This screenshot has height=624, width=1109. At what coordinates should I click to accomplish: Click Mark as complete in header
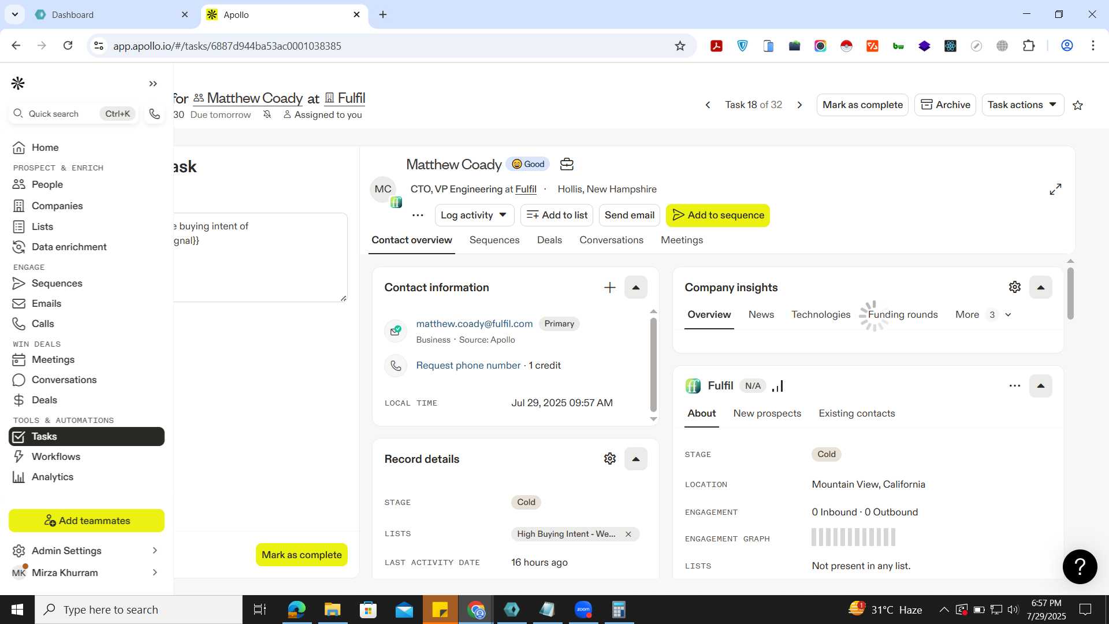click(x=862, y=105)
